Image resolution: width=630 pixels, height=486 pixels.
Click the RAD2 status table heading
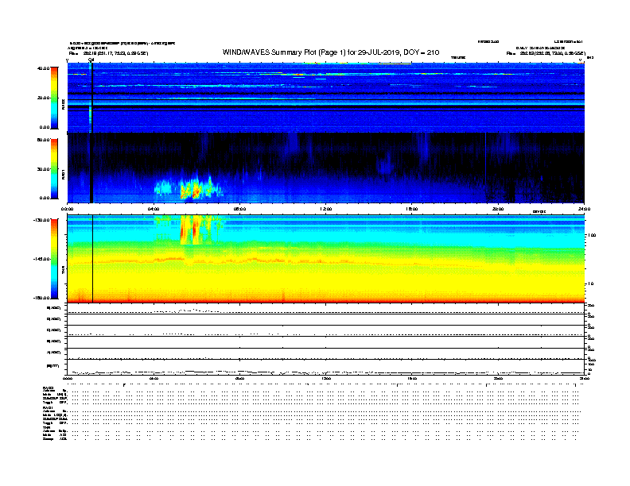pos(48,388)
